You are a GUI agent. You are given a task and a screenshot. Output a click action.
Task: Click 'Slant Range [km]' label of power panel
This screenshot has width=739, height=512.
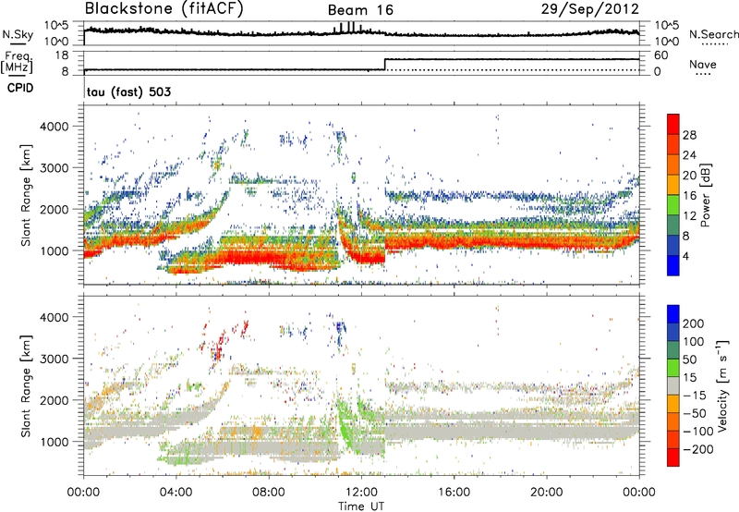(x=26, y=195)
